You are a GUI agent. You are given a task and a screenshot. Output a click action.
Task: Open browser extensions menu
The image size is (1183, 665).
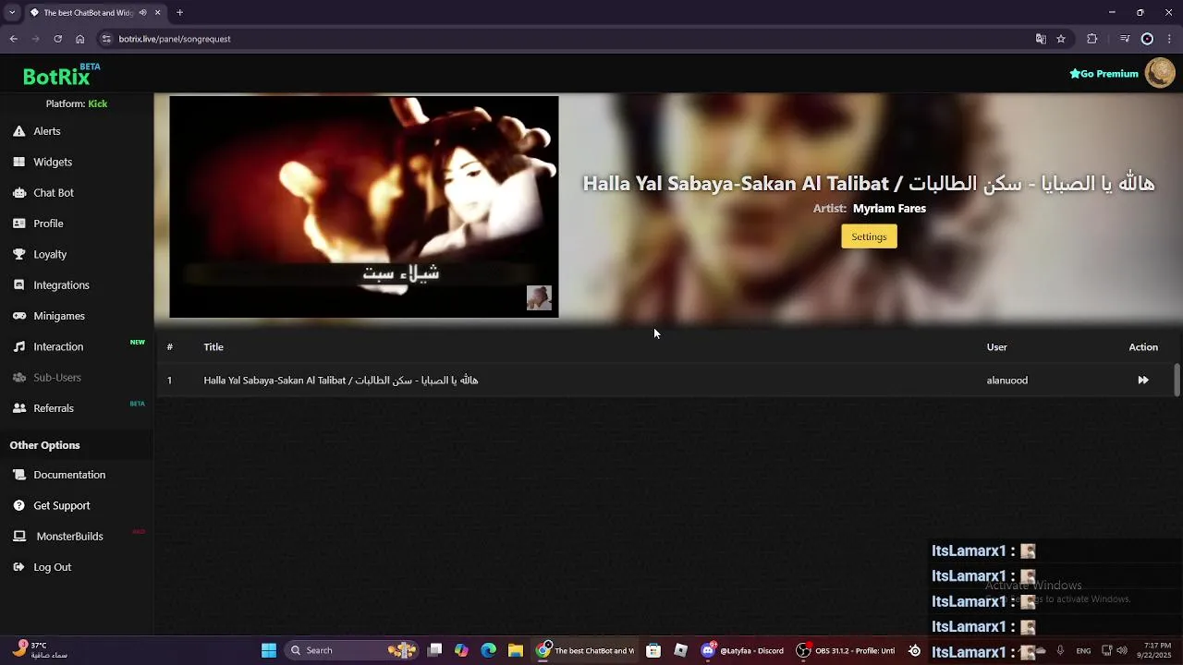(x=1092, y=39)
